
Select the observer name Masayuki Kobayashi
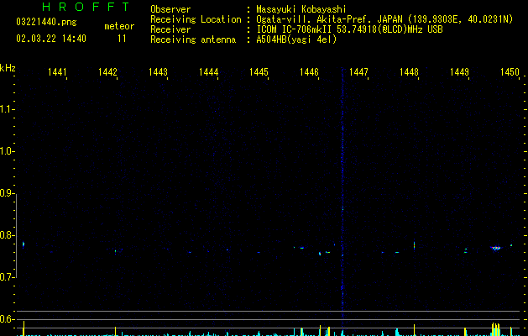[x=301, y=9]
